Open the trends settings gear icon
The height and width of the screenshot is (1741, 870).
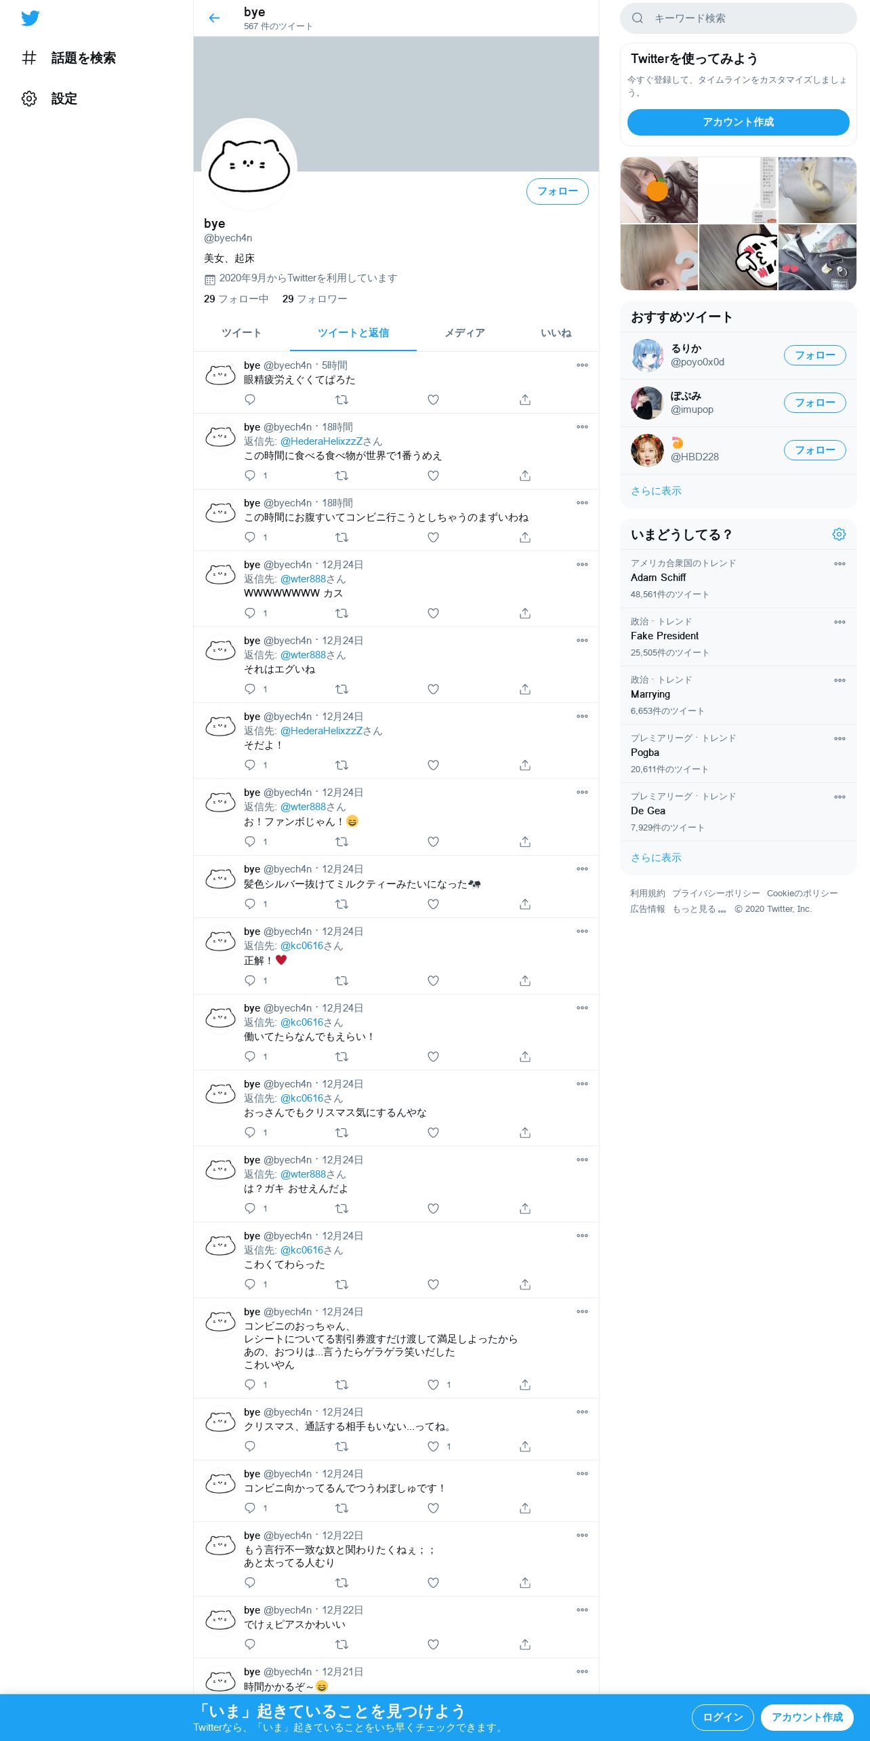pyautogui.click(x=839, y=535)
